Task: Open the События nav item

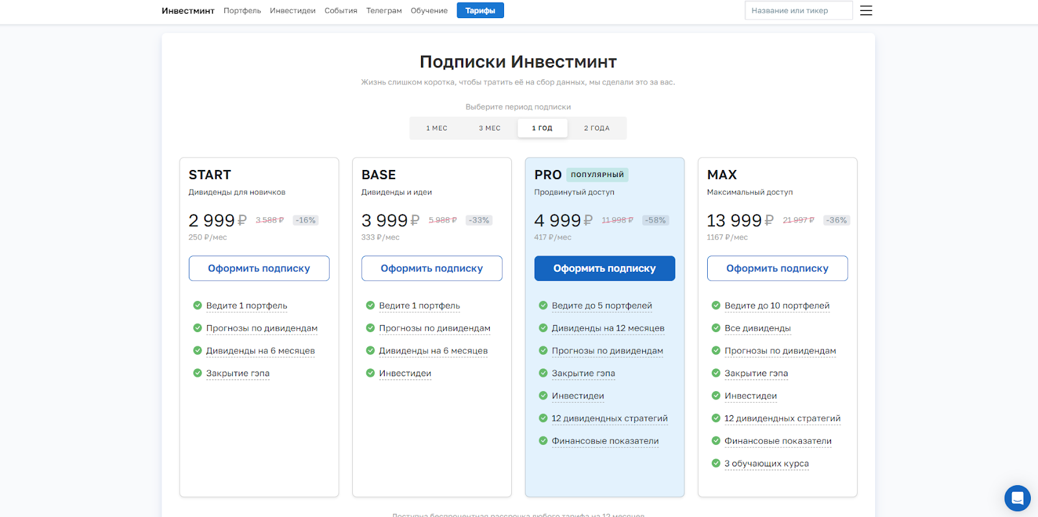Action: click(x=341, y=10)
